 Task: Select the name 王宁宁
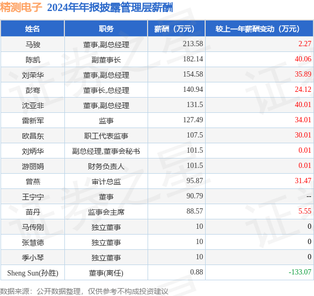tap(33, 197)
